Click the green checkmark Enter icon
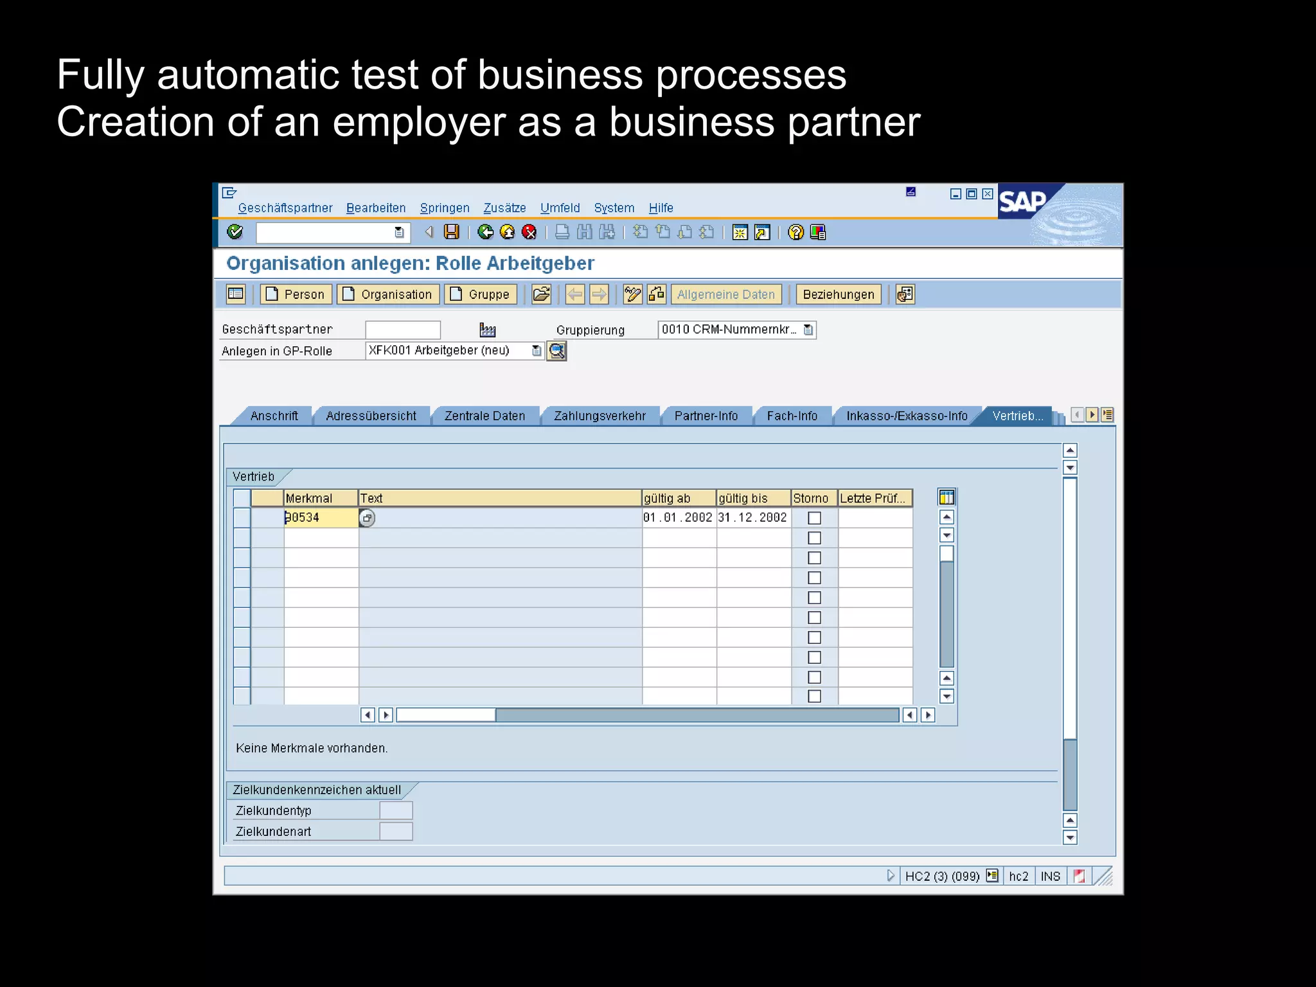The image size is (1316, 987). point(235,232)
